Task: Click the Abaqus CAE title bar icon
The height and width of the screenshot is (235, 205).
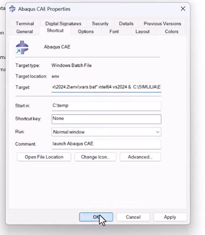Action: [12, 9]
